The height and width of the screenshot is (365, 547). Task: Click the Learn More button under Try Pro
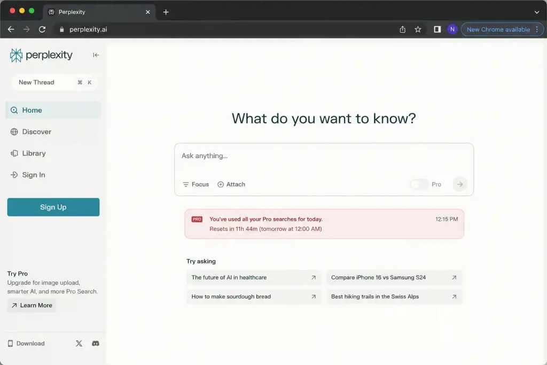(32, 305)
